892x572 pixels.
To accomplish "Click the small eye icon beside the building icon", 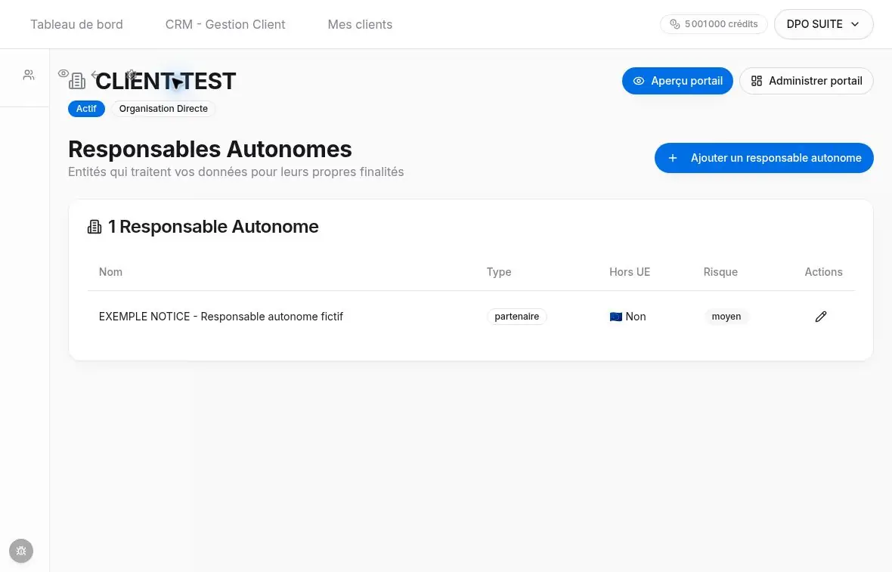I will (x=63, y=73).
